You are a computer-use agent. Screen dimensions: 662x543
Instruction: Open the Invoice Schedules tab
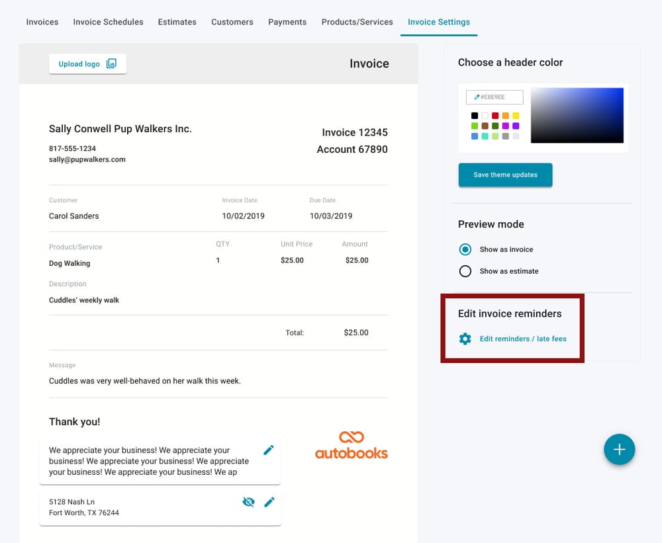point(108,22)
